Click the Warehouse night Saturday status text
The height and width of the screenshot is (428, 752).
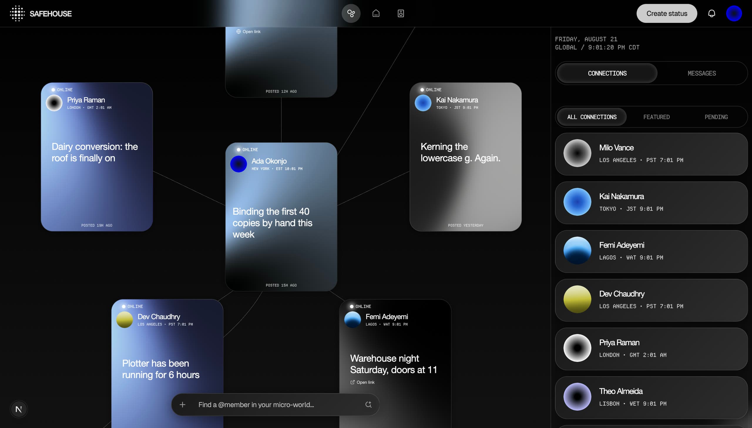coord(394,364)
